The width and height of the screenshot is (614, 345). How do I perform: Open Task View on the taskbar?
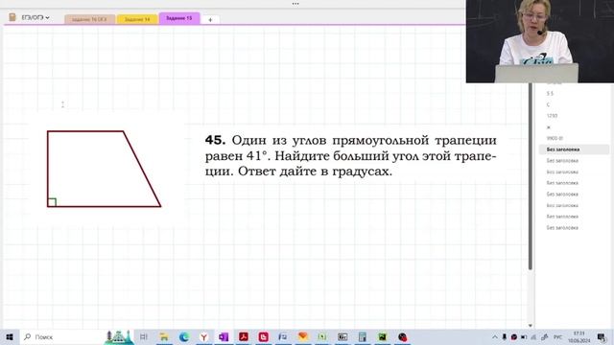(x=144, y=336)
